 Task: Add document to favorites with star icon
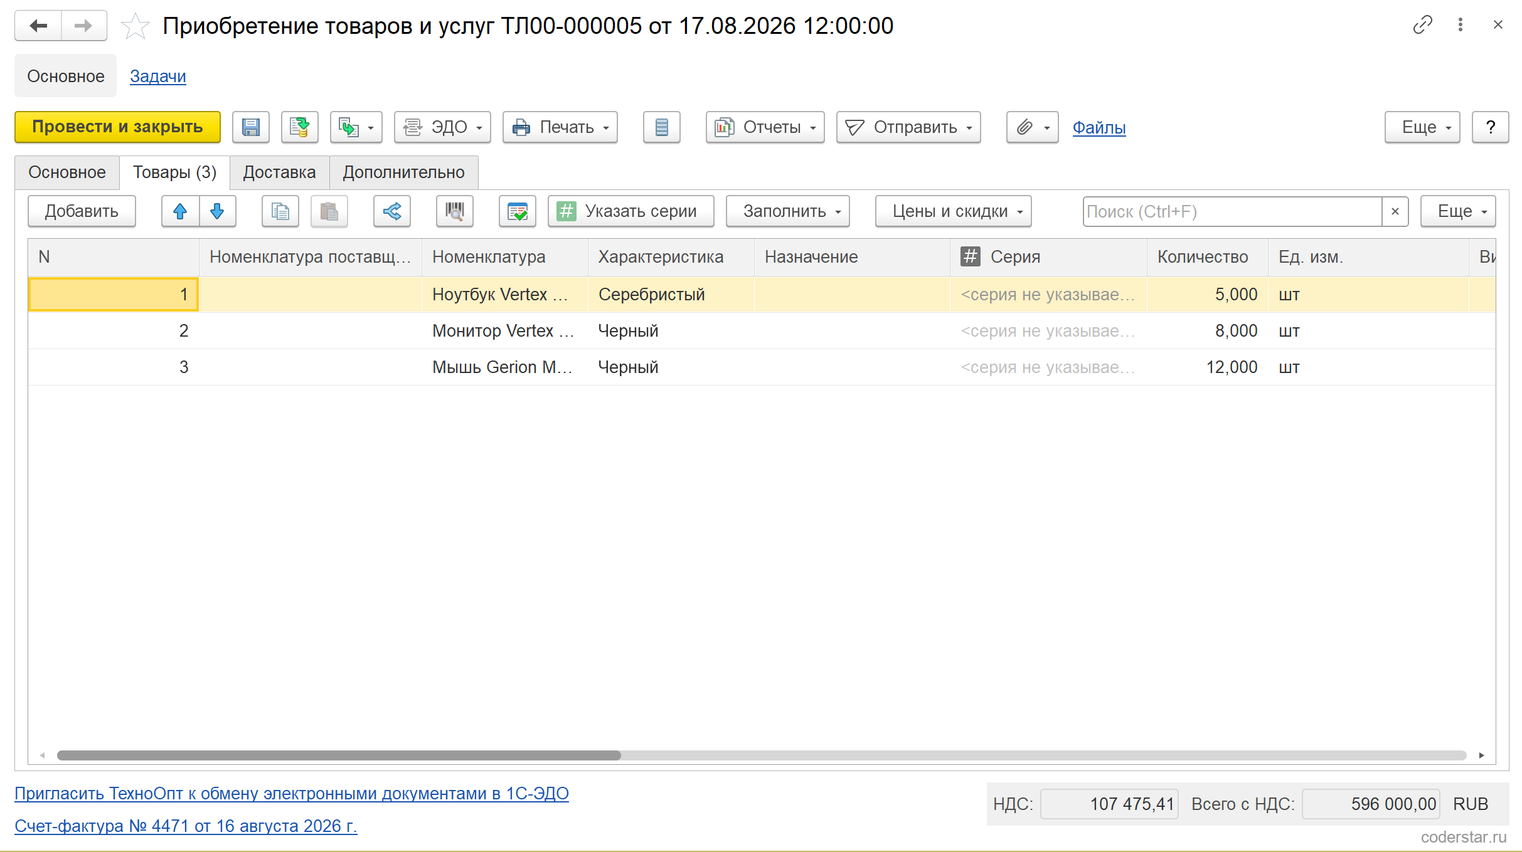pos(136,26)
